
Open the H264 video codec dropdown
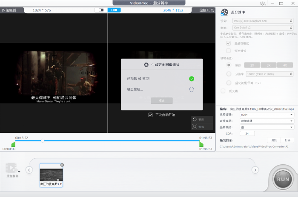pos(267,115)
